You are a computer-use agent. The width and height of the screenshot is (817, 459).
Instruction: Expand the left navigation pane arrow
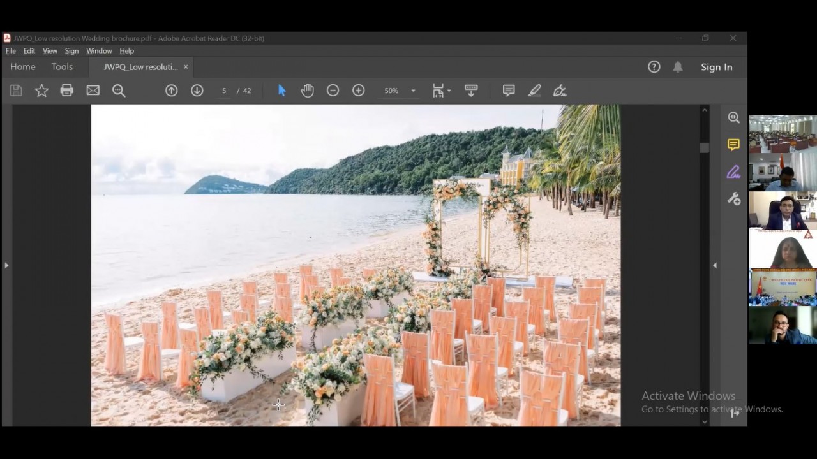click(6, 265)
